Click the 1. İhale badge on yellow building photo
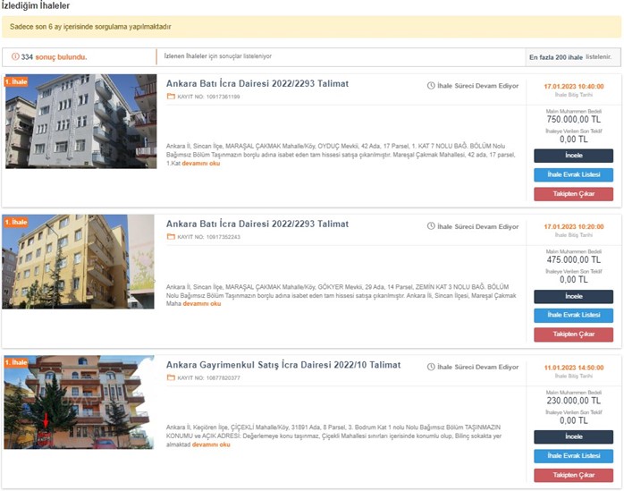The height and width of the screenshot is (491, 624). (x=17, y=221)
